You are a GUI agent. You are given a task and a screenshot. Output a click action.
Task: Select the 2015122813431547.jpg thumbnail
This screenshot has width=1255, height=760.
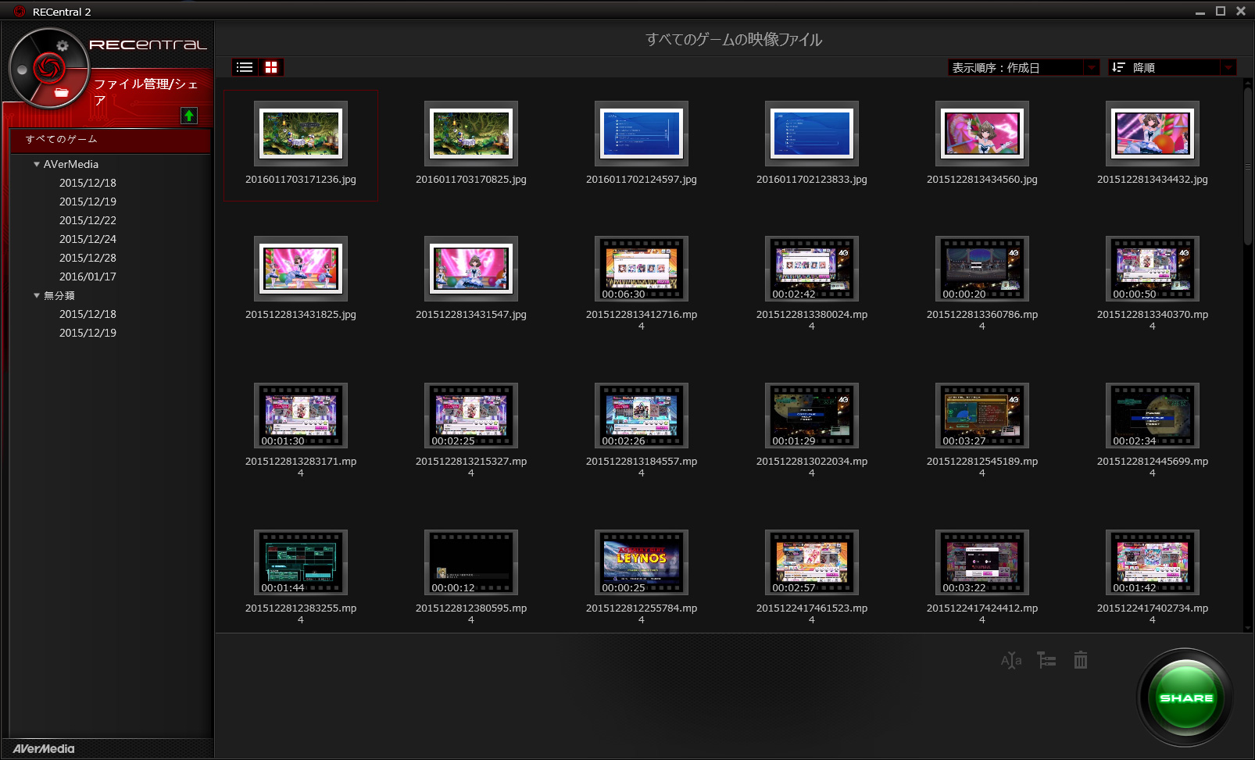[x=471, y=269]
